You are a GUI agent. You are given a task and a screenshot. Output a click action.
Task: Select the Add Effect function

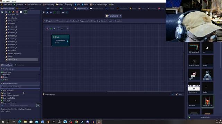point(7,93)
